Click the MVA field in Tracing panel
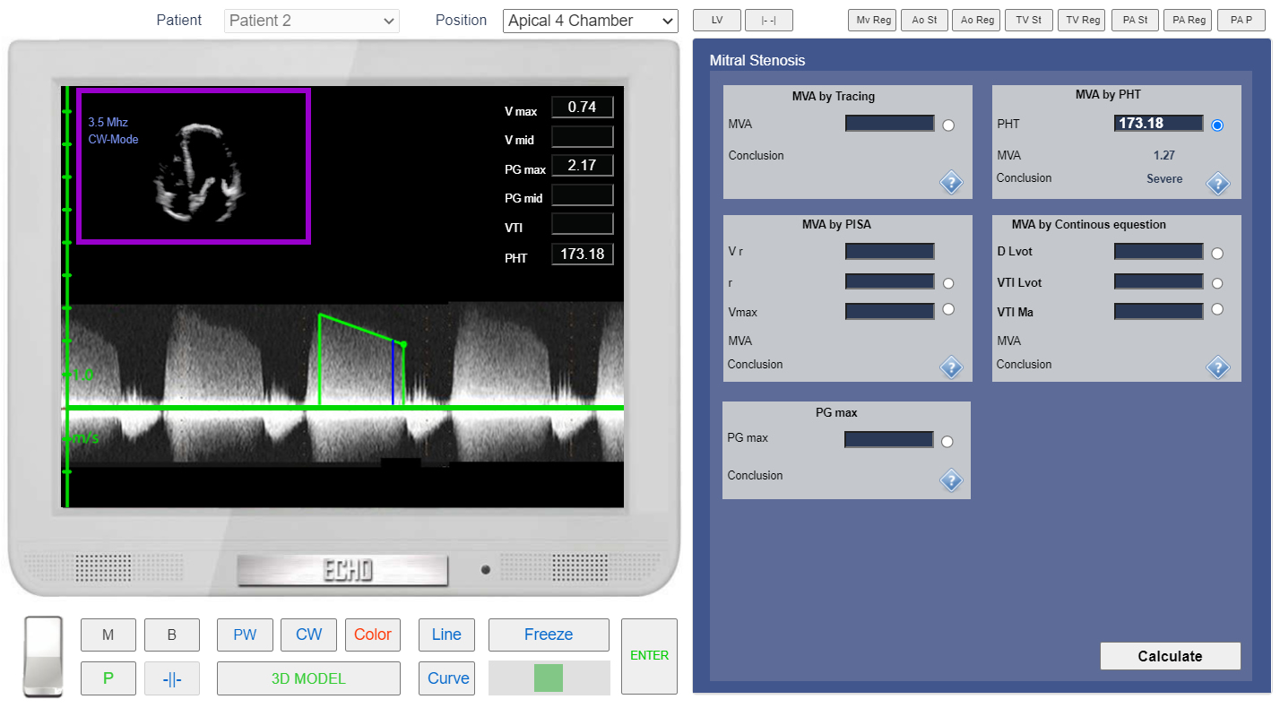Image resolution: width=1280 pixels, height=708 pixels. [890, 124]
